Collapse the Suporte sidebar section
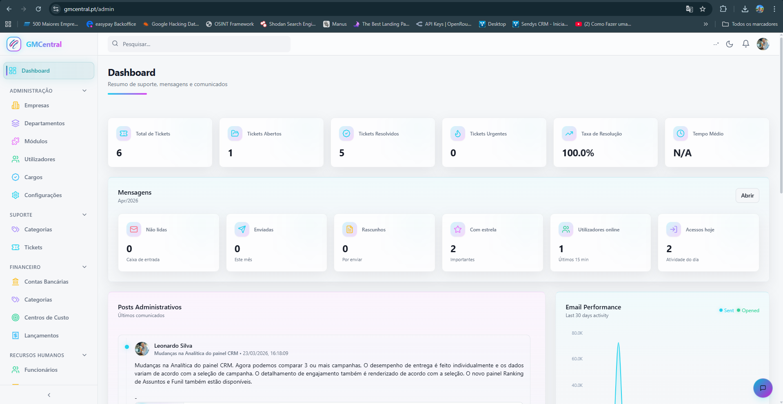 tap(84, 215)
